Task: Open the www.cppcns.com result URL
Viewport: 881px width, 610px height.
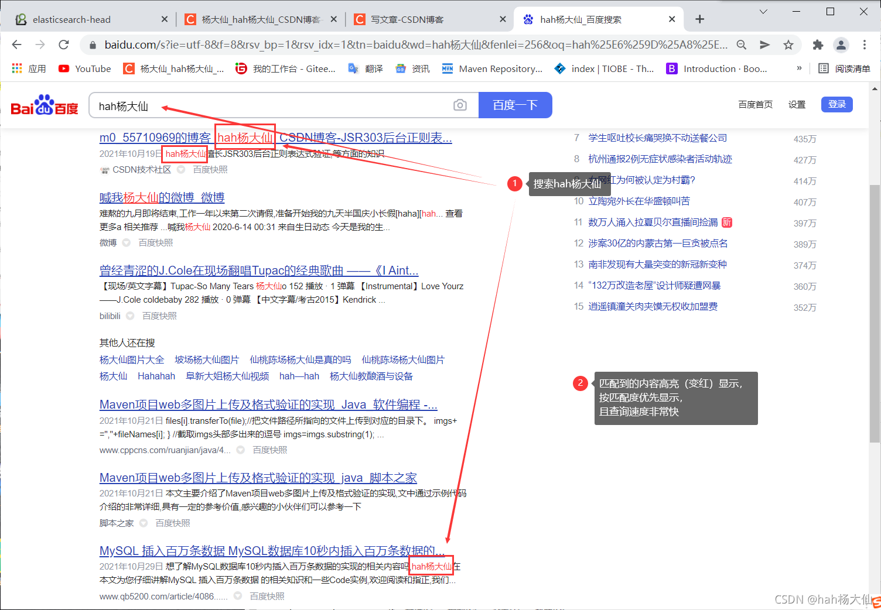Action: 165,450
